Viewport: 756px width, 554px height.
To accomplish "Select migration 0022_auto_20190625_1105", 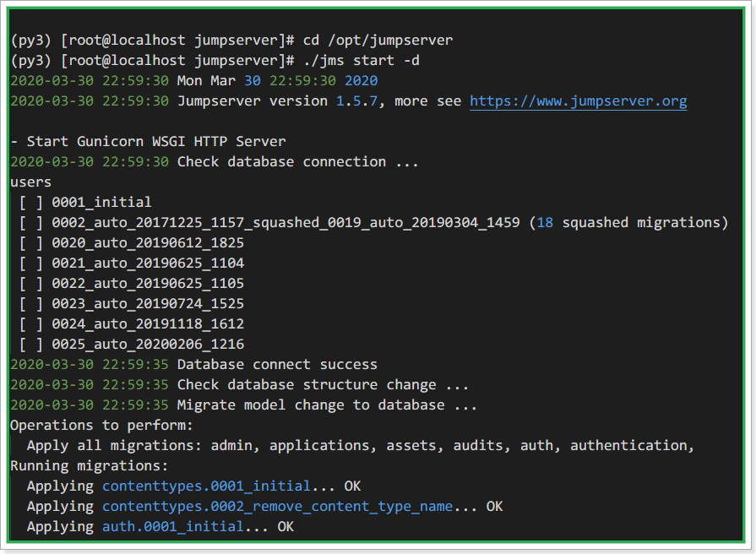I will [x=148, y=283].
